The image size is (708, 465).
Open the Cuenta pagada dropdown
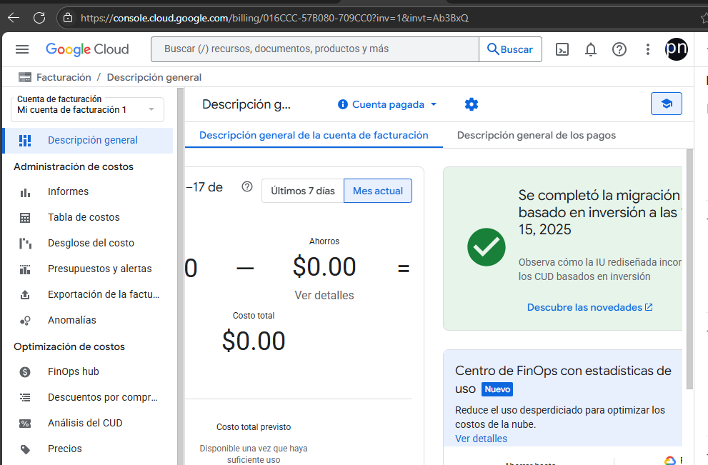coord(387,104)
